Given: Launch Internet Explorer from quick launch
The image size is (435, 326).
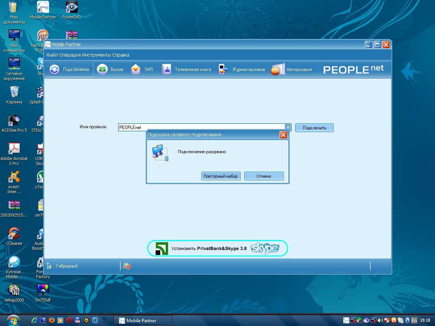Looking at the screenshot, I should click(x=34, y=320).
